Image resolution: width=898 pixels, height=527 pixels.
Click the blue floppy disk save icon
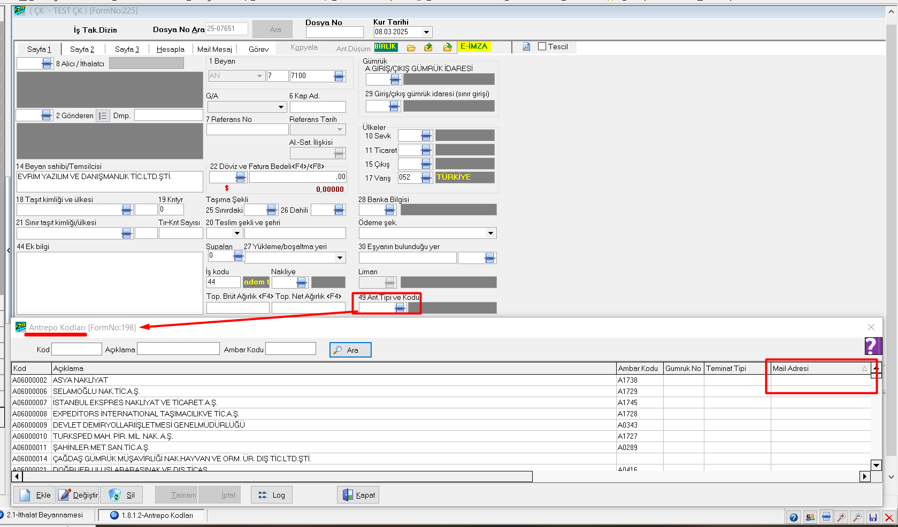pyautogui.click(x=873, y=517)
